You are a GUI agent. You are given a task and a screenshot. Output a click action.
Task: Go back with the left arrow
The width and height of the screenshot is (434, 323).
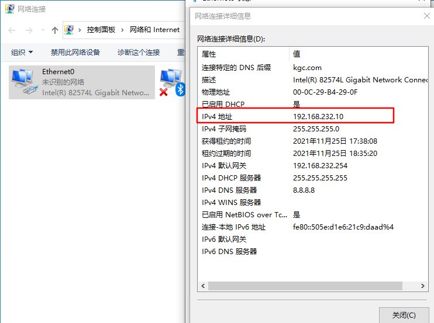(12, 30)
